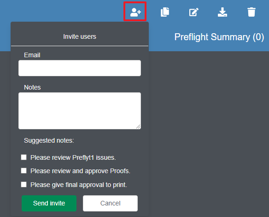Image resolution: width=269 pixels, height=217 pixels.
Task: Send the invite with green button
Action: [x=49, y=203]
